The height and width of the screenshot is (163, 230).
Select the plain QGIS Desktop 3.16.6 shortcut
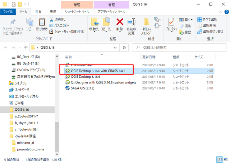pyautogui.click(x=139, y=77)
